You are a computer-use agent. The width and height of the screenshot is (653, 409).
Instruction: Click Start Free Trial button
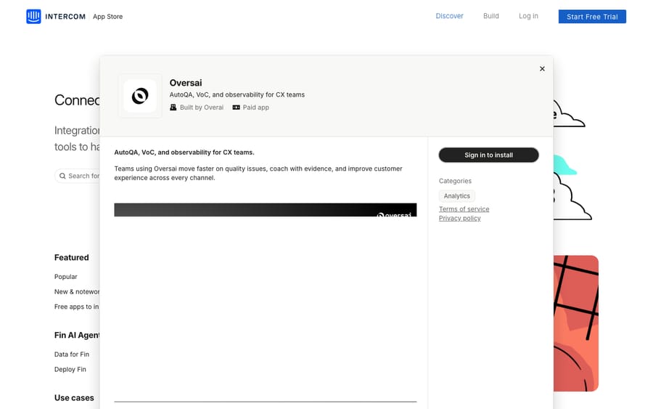(x=592, y=17)
